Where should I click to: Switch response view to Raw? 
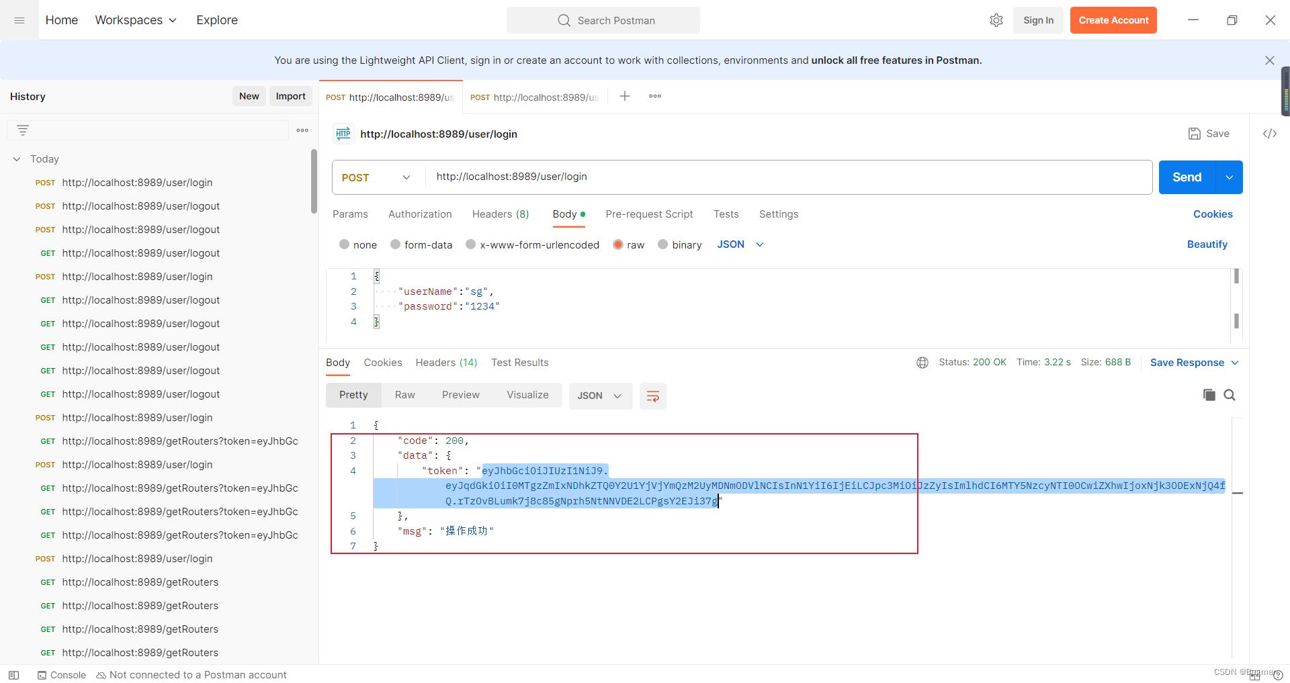405,395
